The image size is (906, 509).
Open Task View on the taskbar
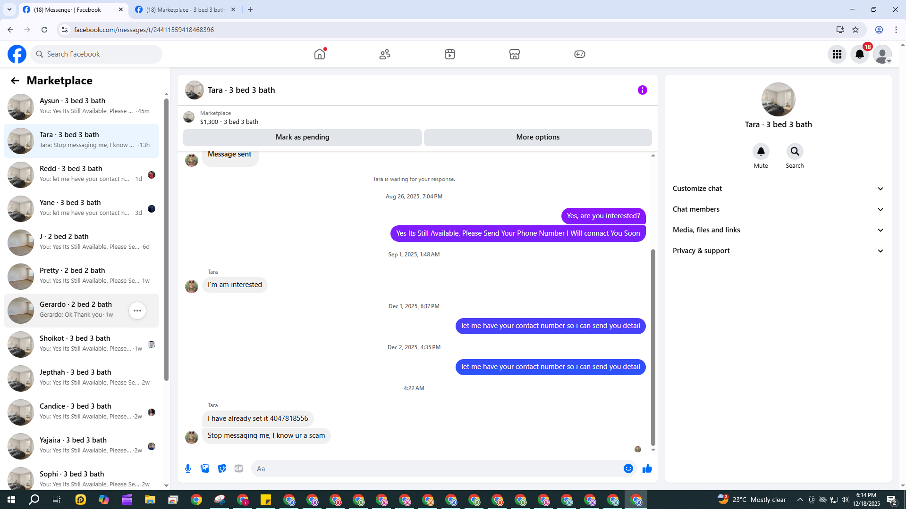pos(57,500)
